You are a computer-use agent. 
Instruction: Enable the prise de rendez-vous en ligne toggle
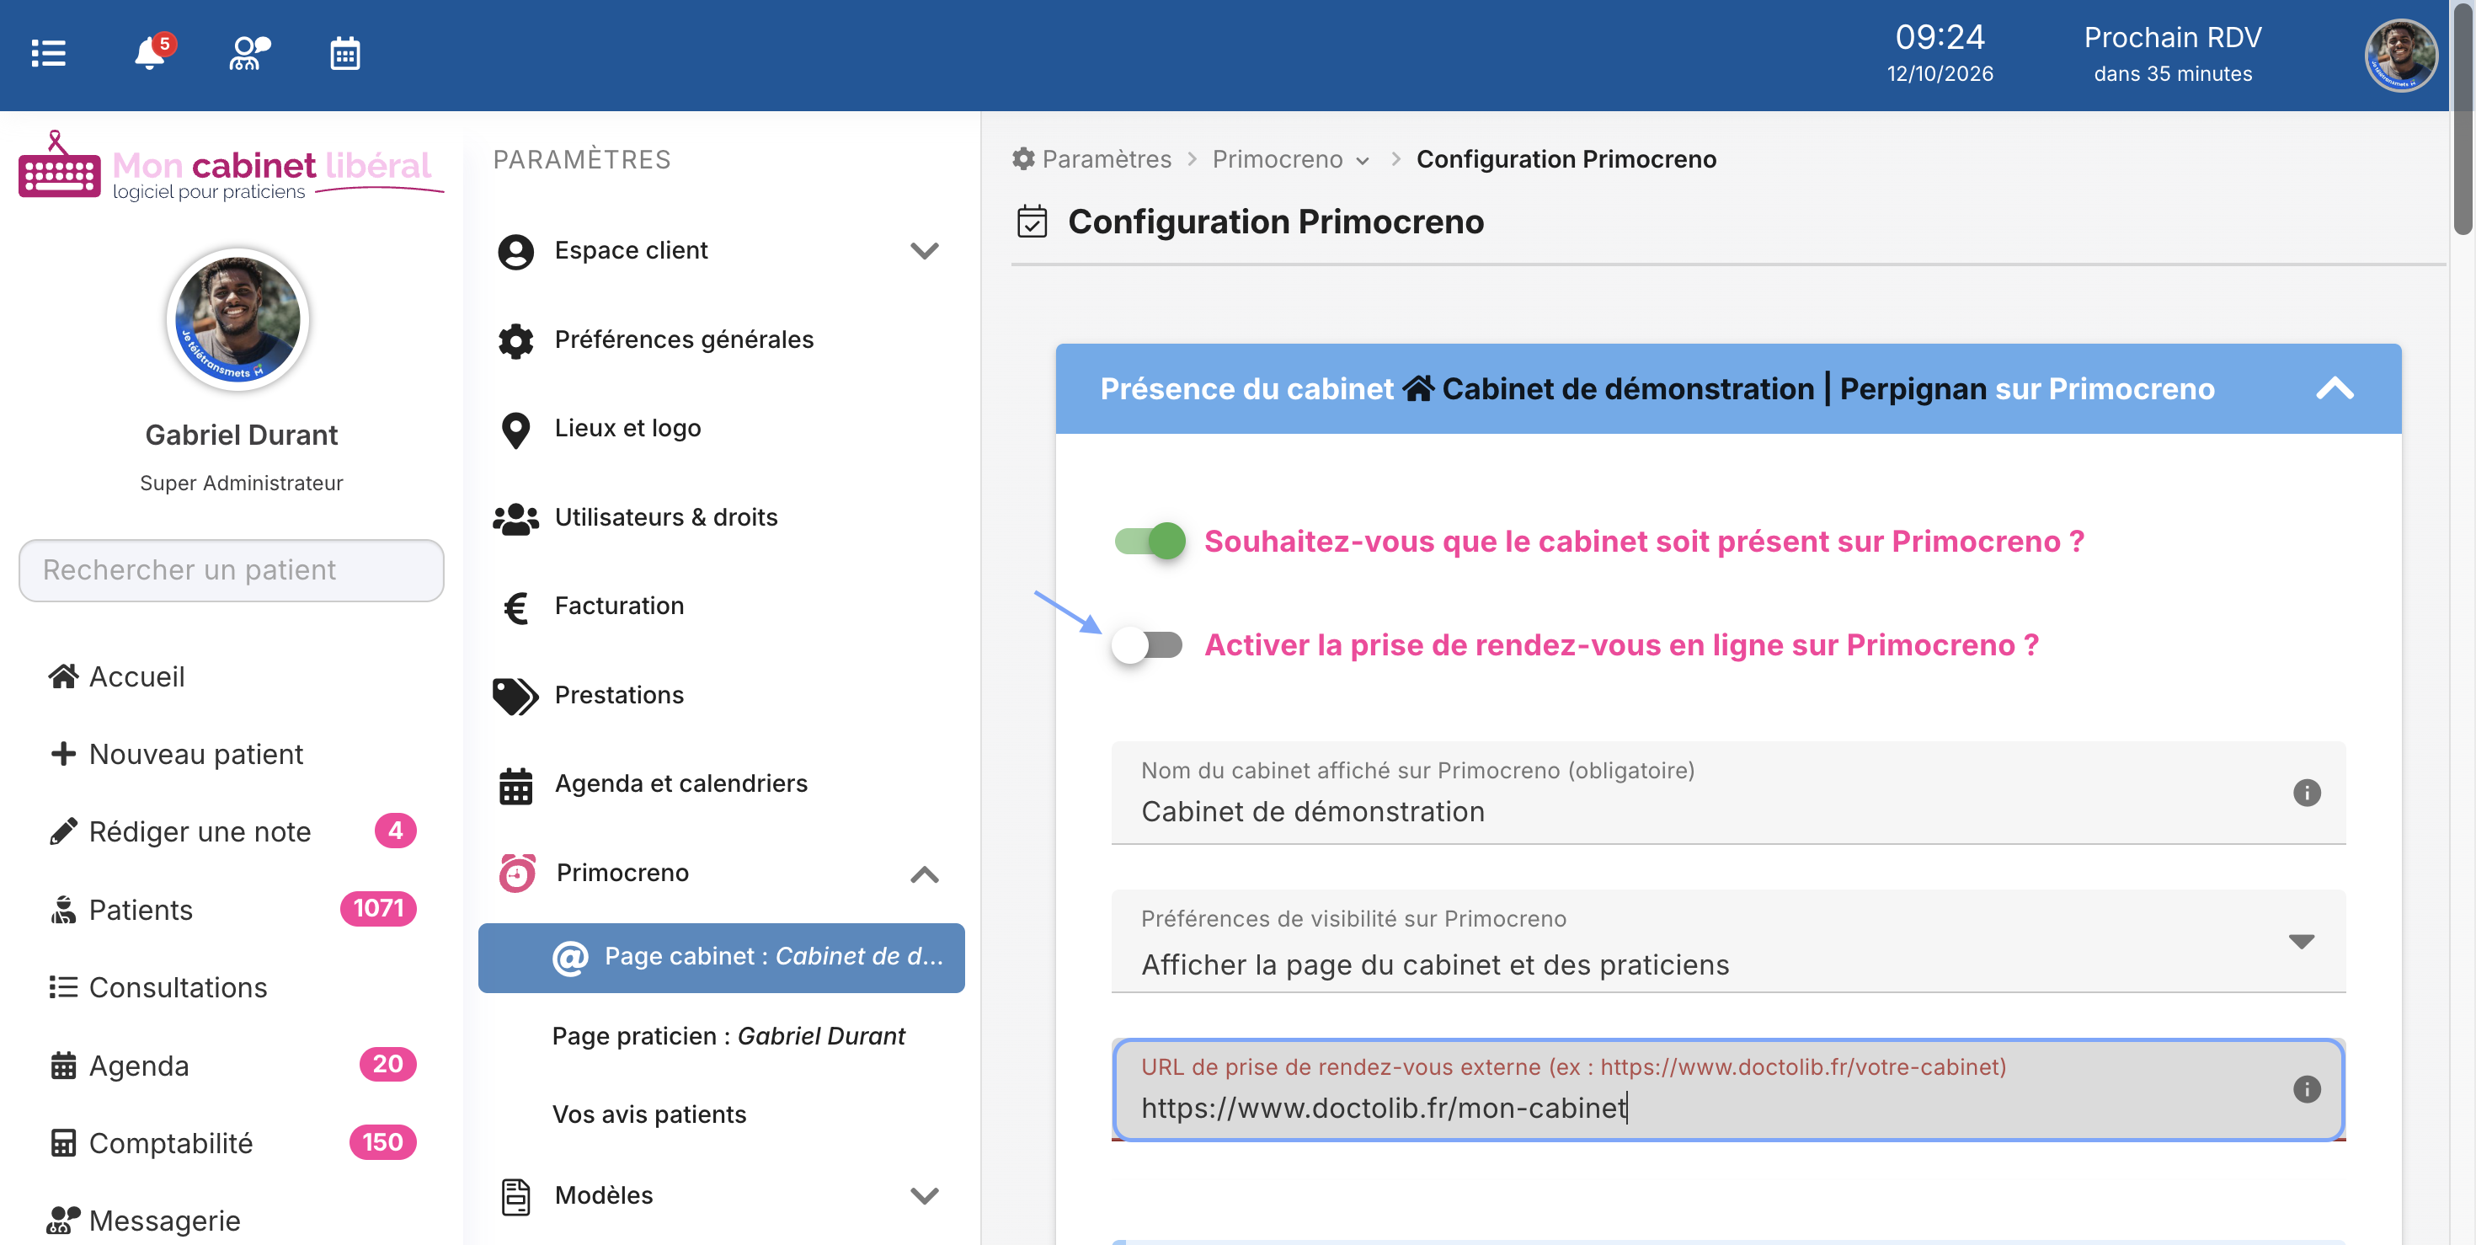click(x=1149, y=645)
